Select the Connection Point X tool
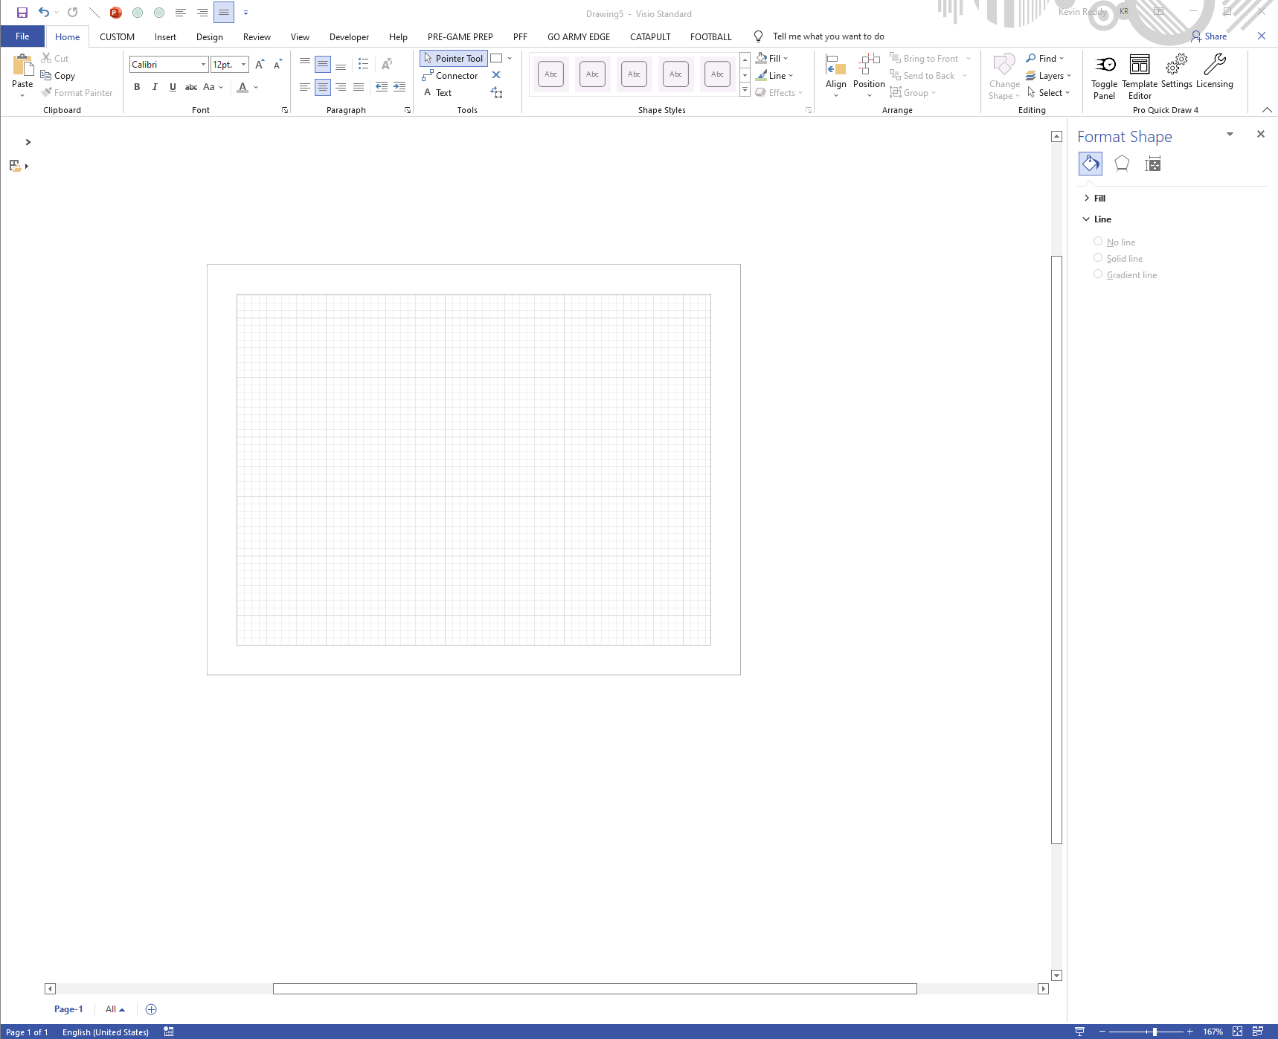1278x1039 pixels. (496, 75)
